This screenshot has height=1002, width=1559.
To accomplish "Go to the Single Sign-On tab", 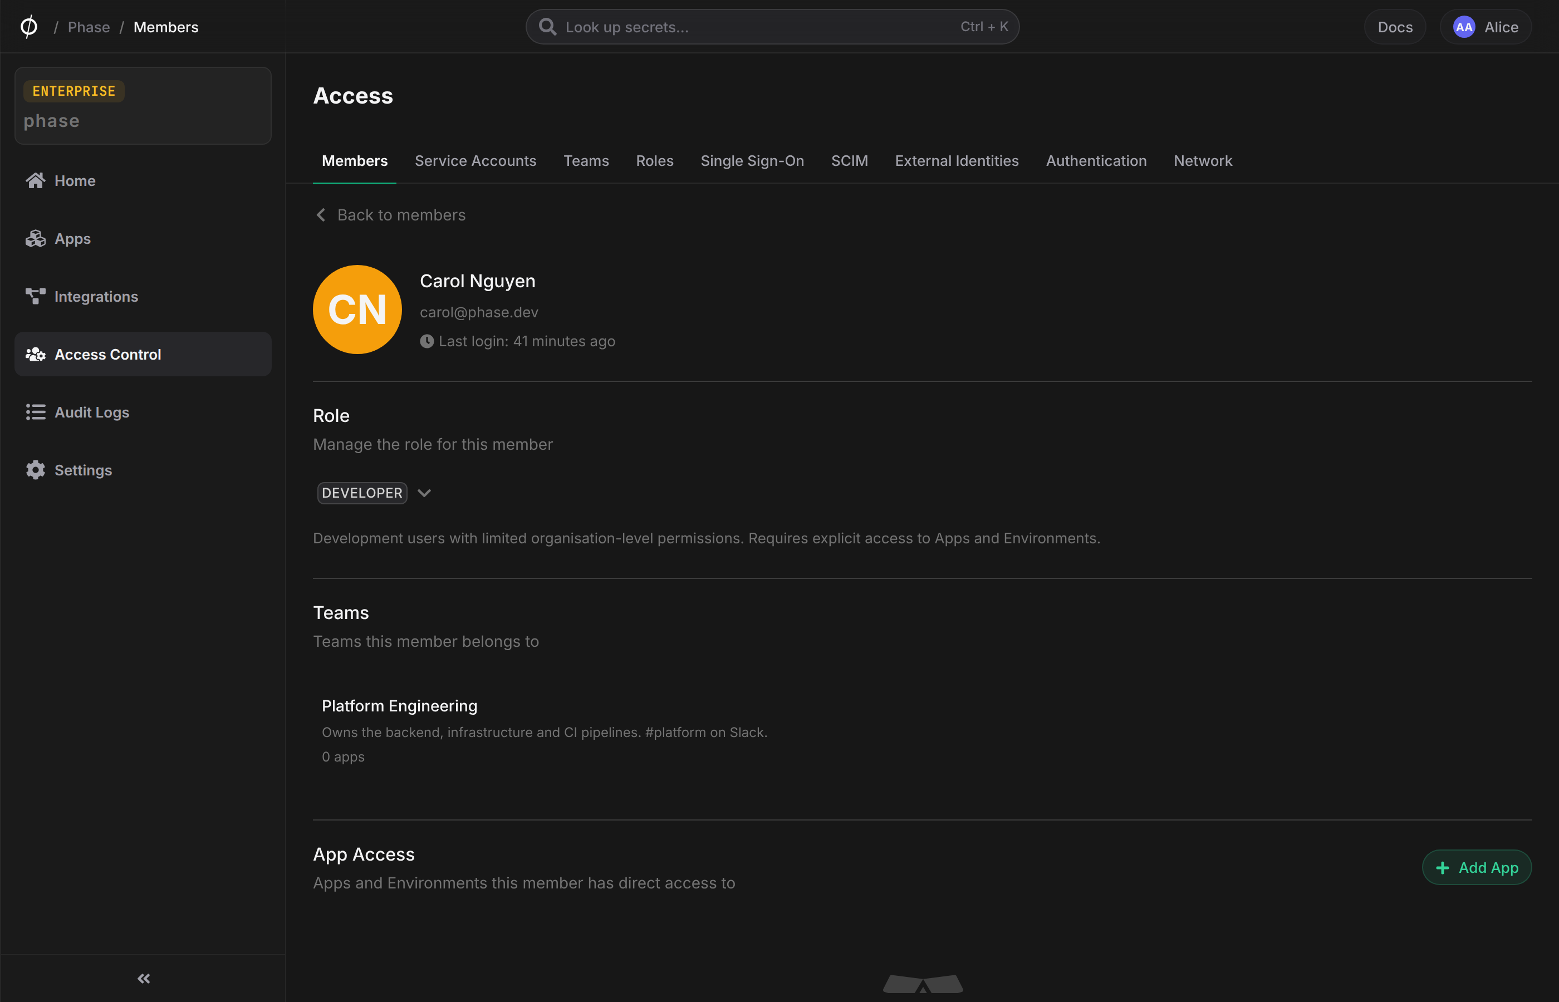I will (752, 161).
